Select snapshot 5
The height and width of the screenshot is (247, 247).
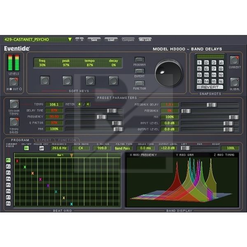pyautogui.click(x=199, y=69)
